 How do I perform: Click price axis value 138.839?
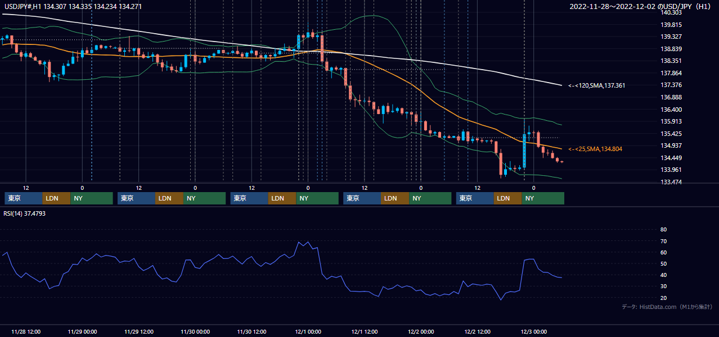point(671,49)
